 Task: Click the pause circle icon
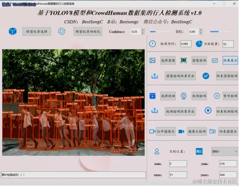[x=217, y=96]
